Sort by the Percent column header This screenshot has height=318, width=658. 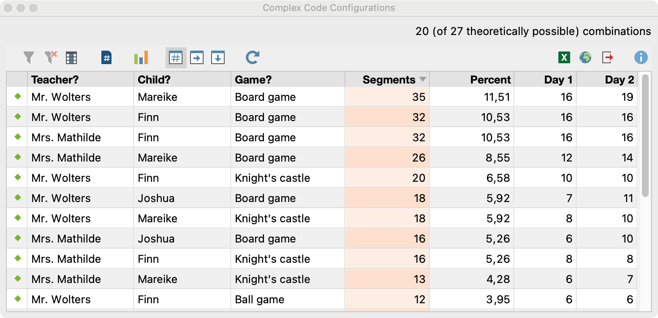[471, 80]
